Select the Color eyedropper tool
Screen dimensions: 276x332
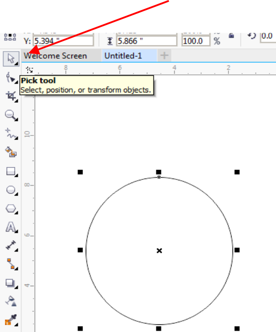[11, 320]
